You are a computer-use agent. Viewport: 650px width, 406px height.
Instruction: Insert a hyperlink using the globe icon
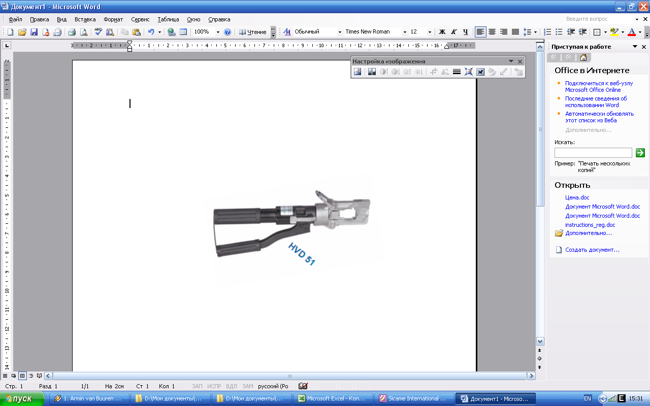click(172, 32)
